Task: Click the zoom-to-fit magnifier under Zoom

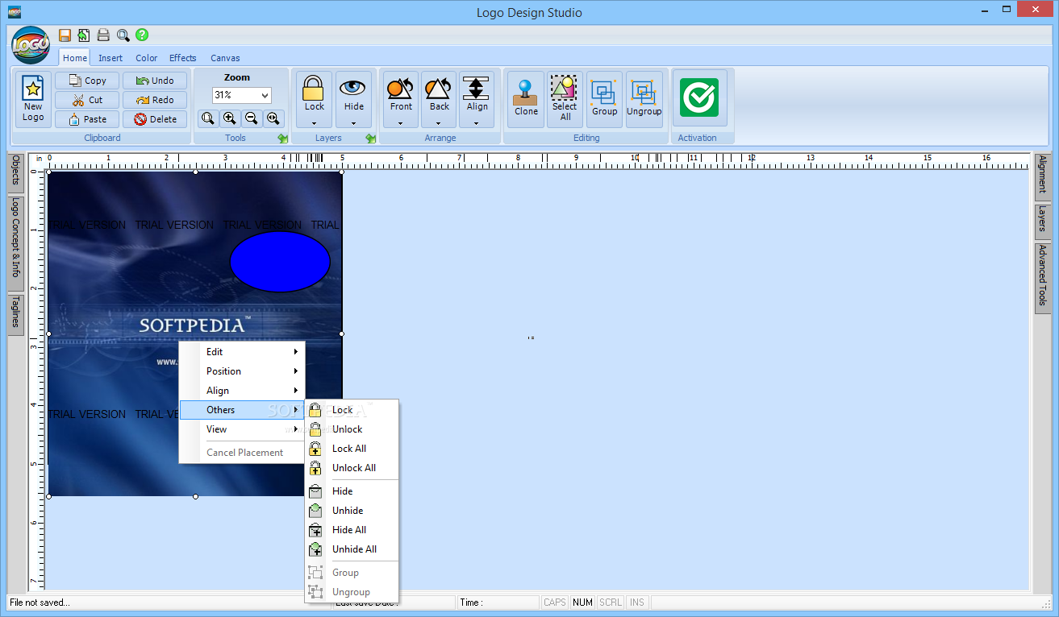Action: click(208, 118)
